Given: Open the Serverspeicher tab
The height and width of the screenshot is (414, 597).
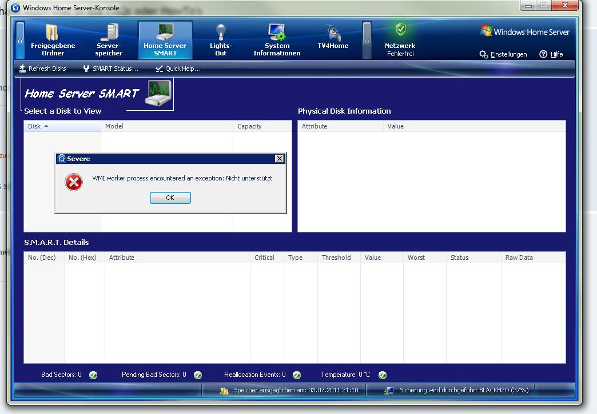Looking at the screenshot, I should (x=109, y=40).
